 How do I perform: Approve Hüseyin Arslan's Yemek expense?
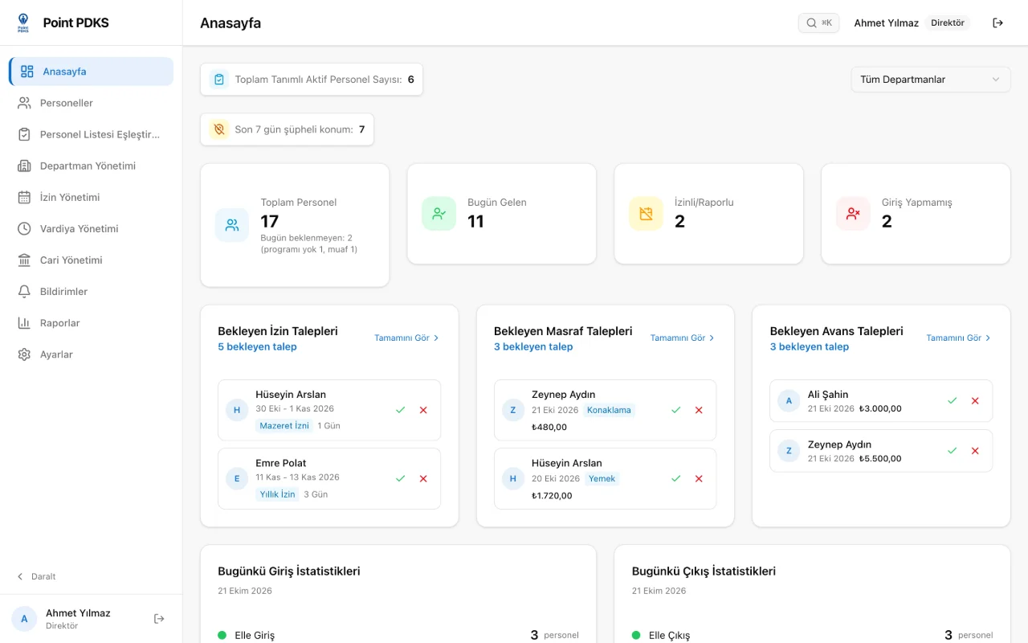(676, 478)
